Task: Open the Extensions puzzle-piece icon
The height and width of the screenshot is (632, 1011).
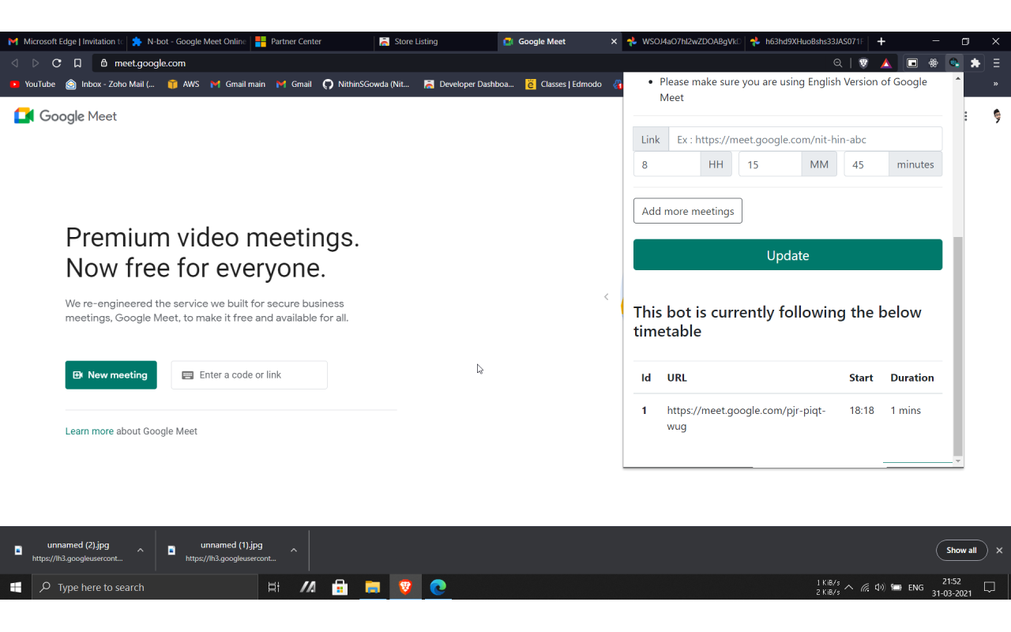Action: [x=975, y=63]
